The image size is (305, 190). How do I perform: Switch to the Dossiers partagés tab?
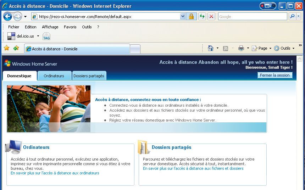89,76
